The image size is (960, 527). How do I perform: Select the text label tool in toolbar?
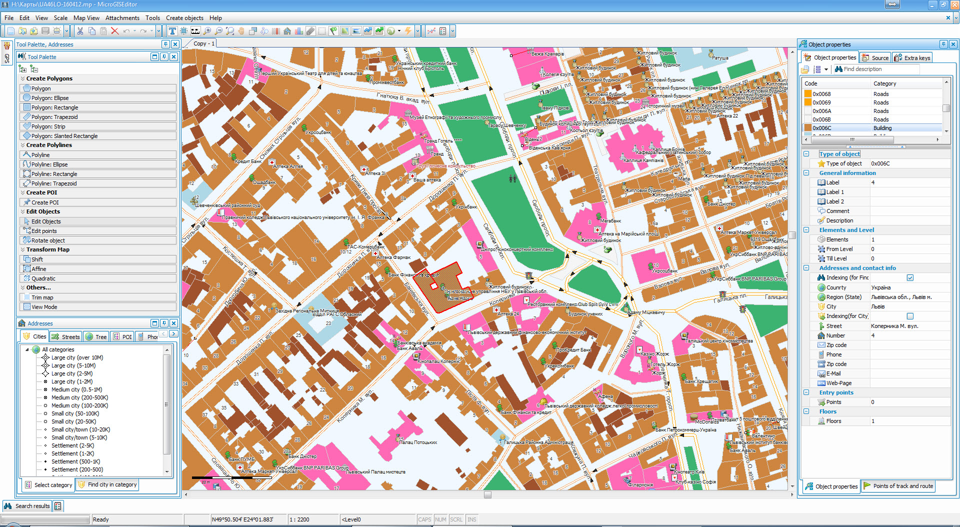(x=172, y=31)
